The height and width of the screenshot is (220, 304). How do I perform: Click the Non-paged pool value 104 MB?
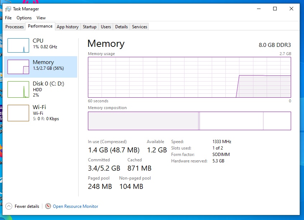[131, 186]
